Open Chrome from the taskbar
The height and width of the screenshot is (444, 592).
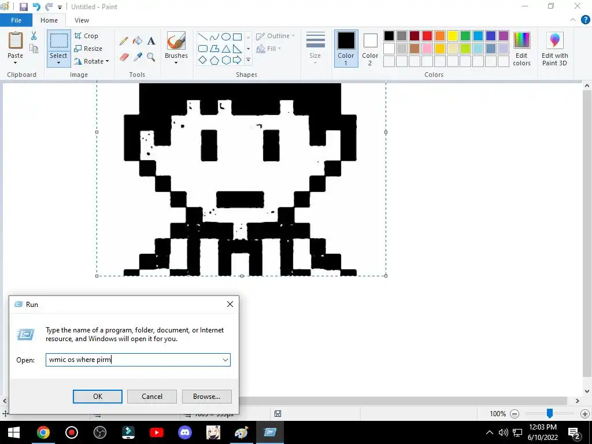[43, 432]
